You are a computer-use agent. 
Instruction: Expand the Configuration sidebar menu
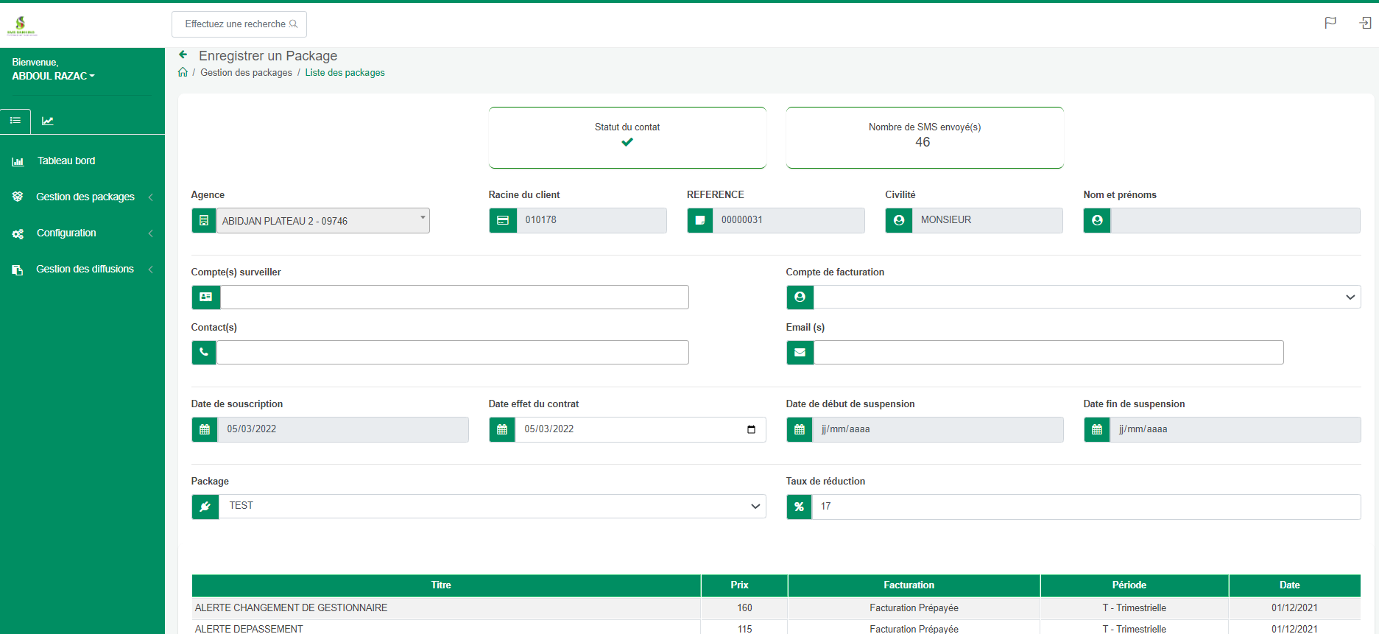66,233
